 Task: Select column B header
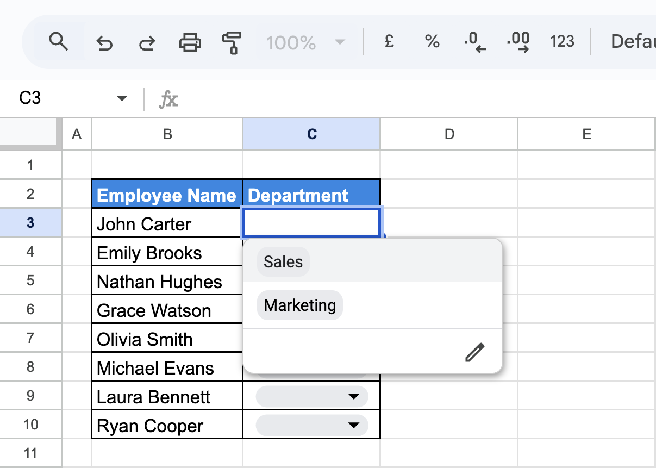(x=167, y=134)
